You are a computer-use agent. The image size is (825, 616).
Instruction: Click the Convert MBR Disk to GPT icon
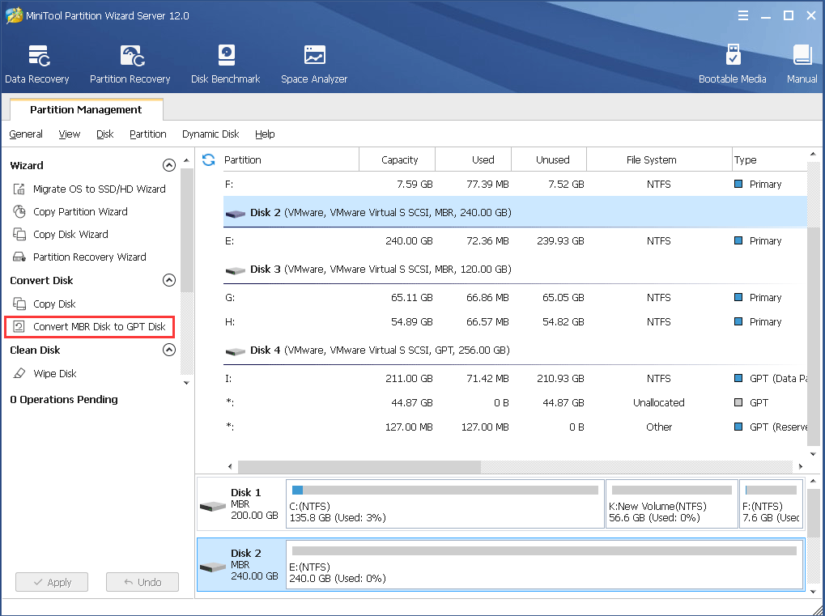19,326
